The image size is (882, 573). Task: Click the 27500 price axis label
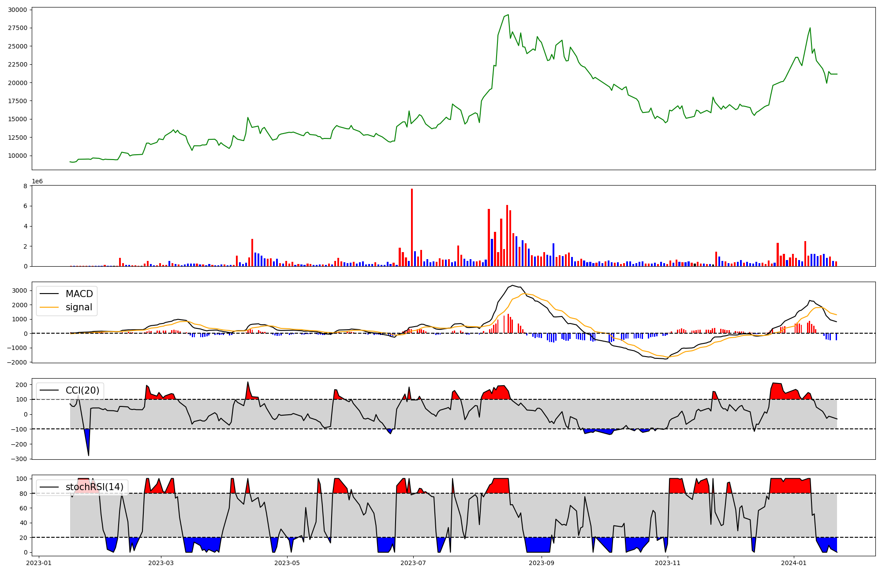pyautogui.click(x=18, y=28)
